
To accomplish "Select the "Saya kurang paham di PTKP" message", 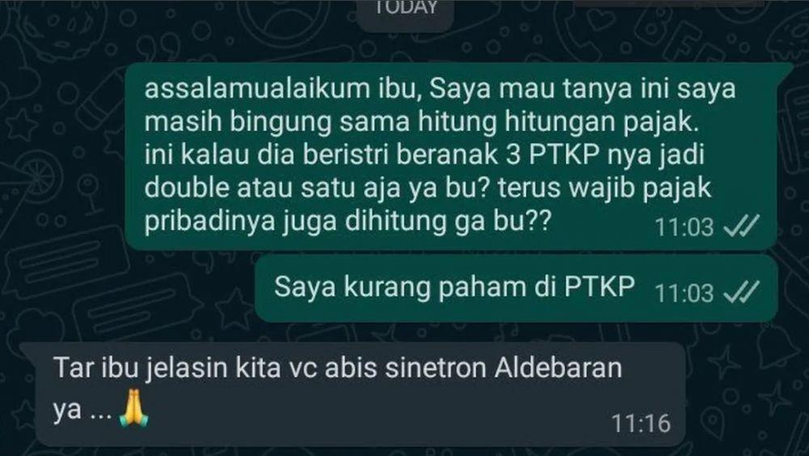I will pos(516,289).
